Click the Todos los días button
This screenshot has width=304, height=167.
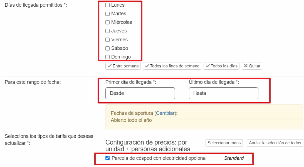222,66
